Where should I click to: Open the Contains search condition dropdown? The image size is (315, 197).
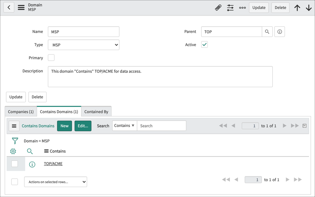[124, 126]
